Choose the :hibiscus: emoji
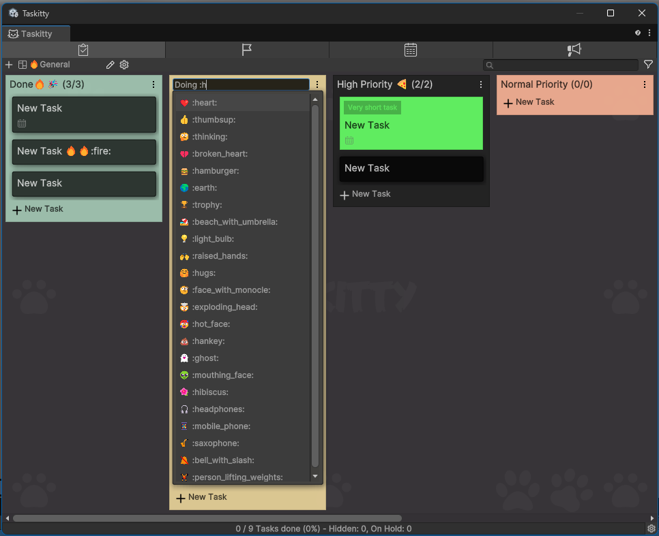659x536 pixels. click(241, 392)
